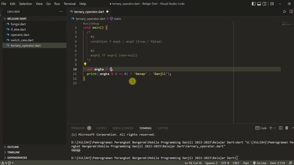294x165 pixels.
Task: Click breadcrumb main symbol
Action: [x=117, y=19]
